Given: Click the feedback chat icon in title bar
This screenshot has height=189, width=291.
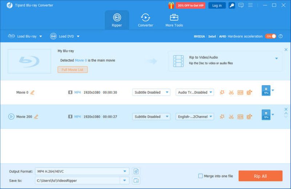Looking at the screenshot, I should (241, 5).
